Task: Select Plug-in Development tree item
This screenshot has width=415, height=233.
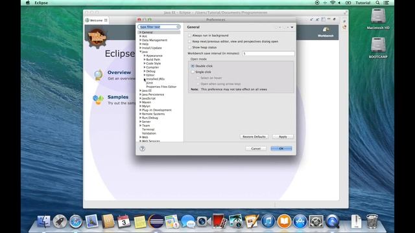Action: [x=157, y=110]
